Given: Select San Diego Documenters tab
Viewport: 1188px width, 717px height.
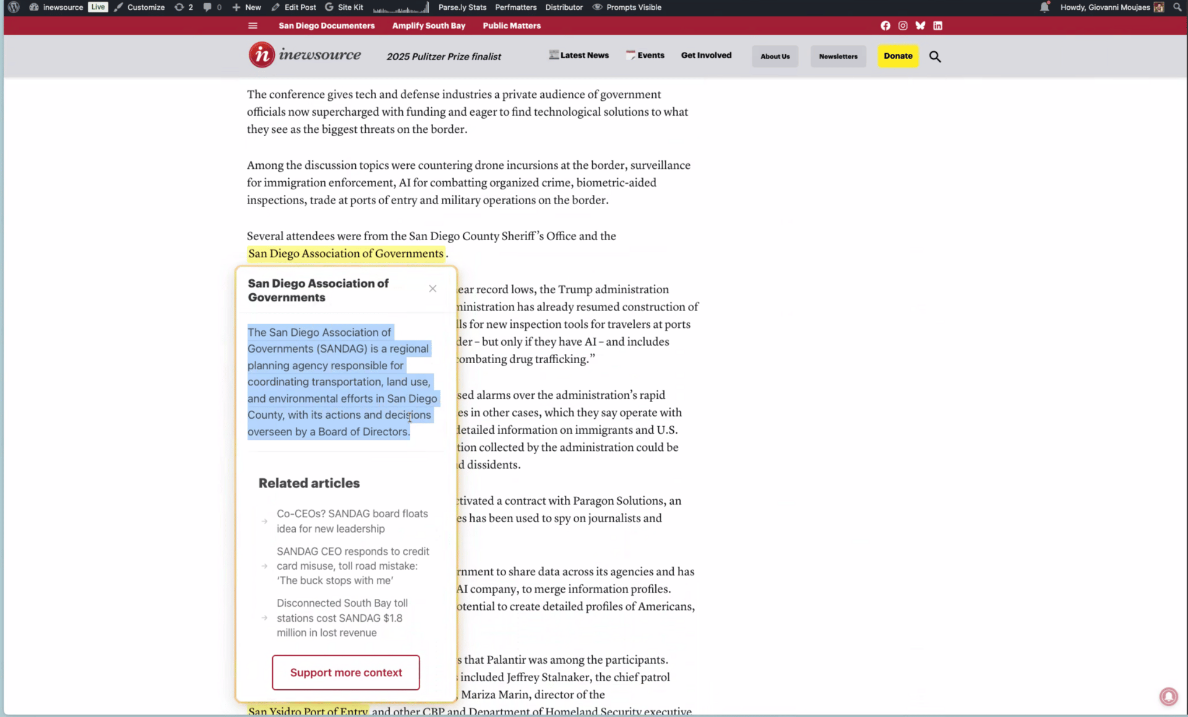Looking at the screenshot, I should 326,25.
